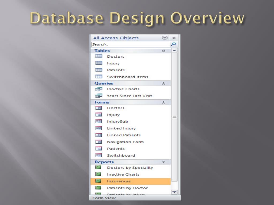Open the Patients table icon
The height and width of the screenshot is (205, 274).
(99, 70)
